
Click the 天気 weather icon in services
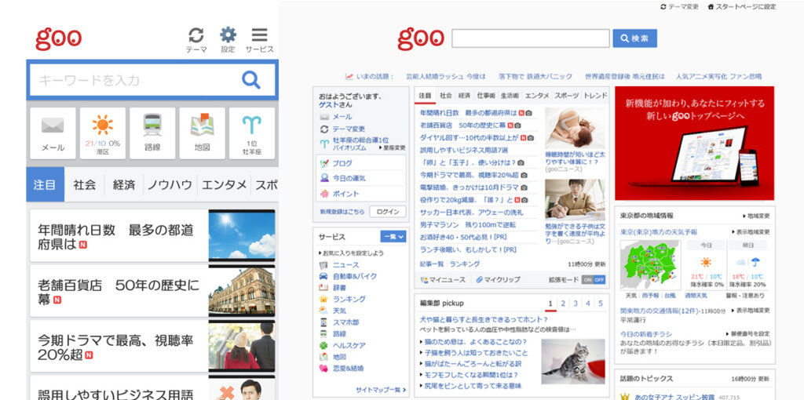(323, 311)
